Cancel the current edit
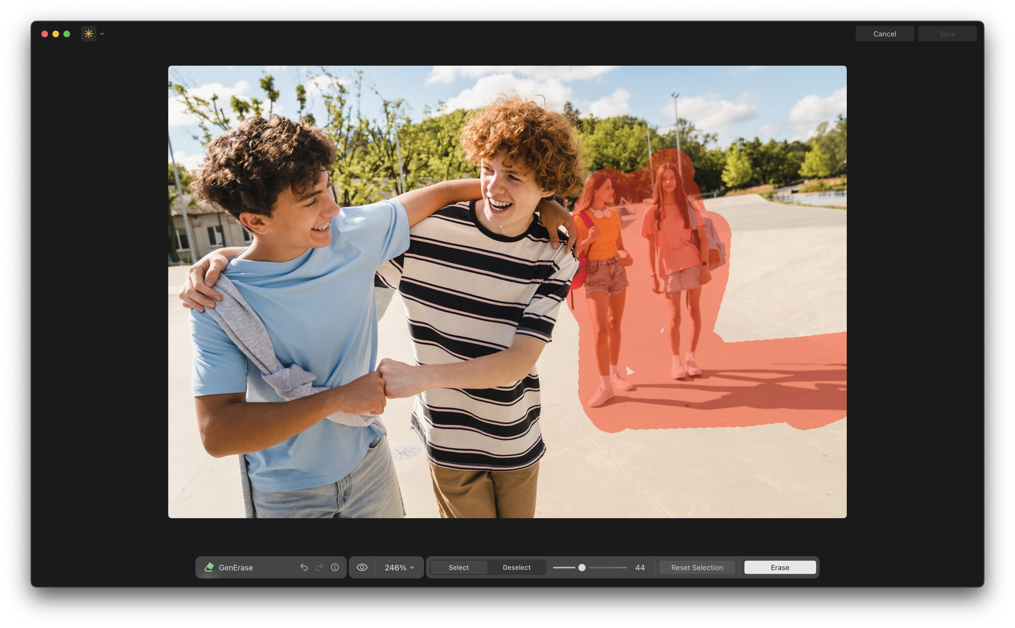This screenshot has height=628, width=1015. pyautogui.click(x=885, y=34)
